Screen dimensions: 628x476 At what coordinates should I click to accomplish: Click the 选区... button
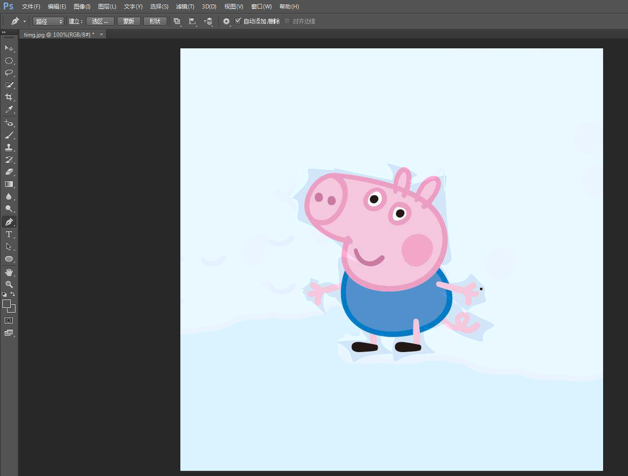click(100, 21)
